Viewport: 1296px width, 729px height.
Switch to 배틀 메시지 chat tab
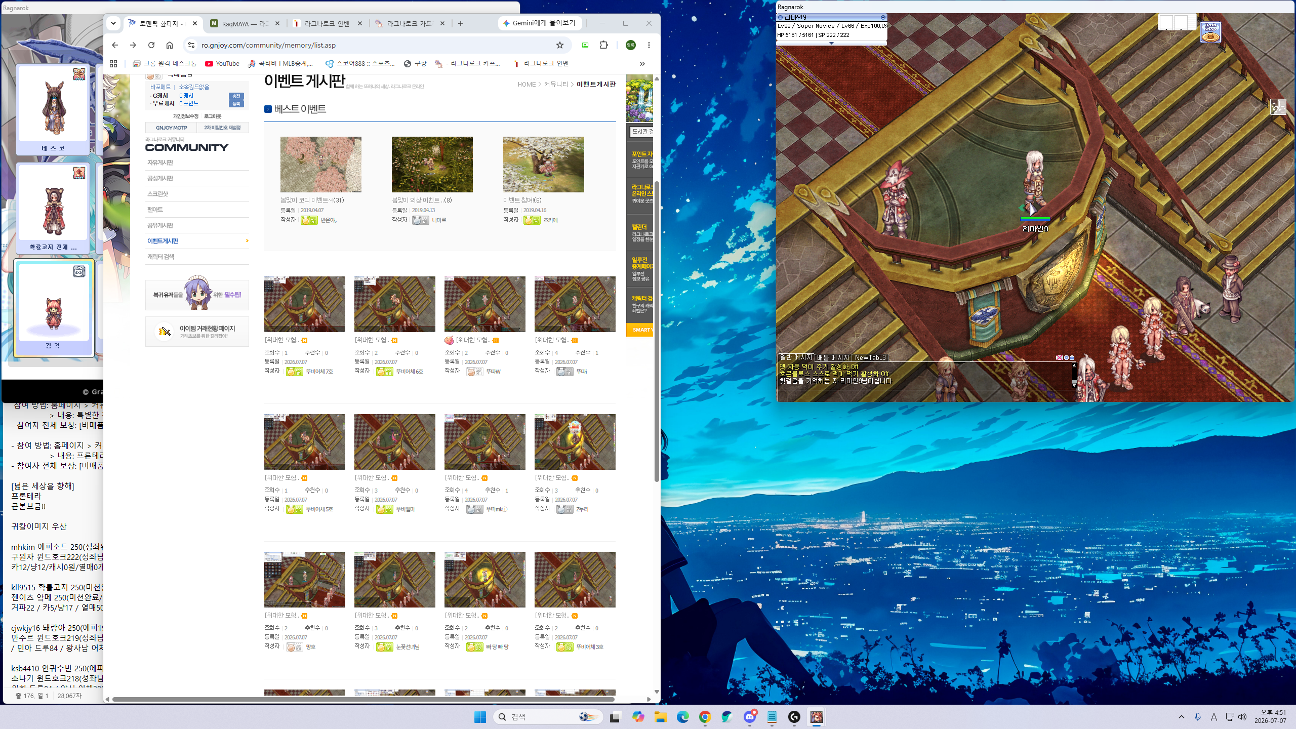833,357
